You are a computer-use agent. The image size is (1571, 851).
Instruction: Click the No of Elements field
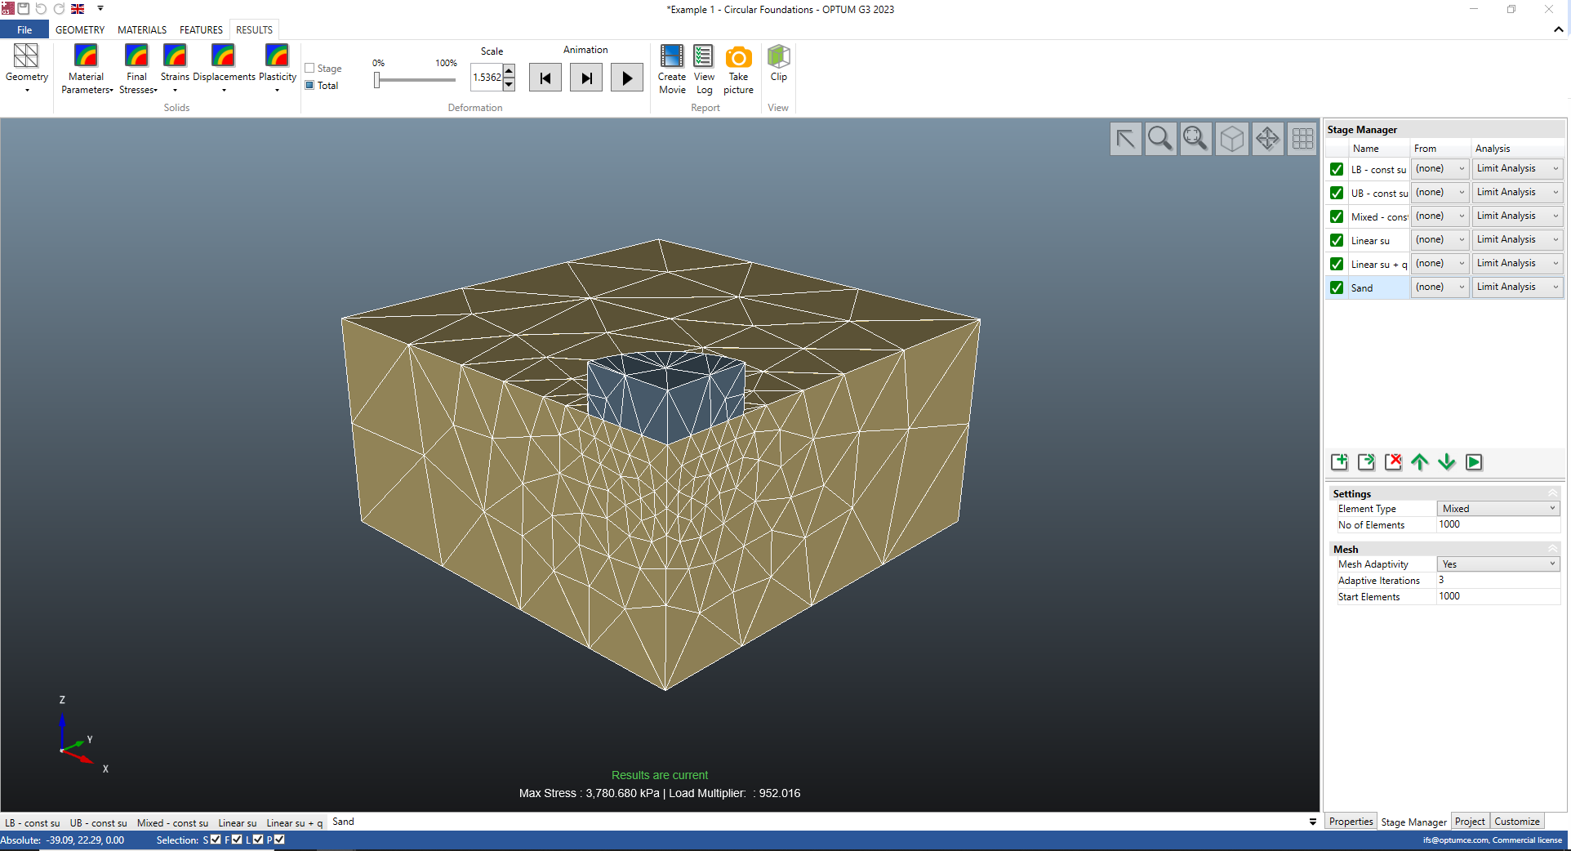pyautogui.click(x=1498, y=524)
